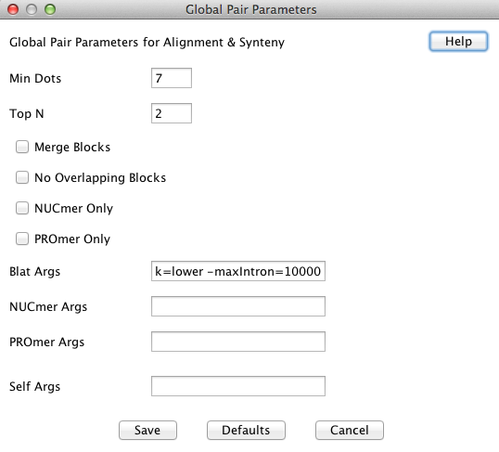Click the Min Dots value field
Viewport: 499px width, 452px height.
tap(172, 78)
